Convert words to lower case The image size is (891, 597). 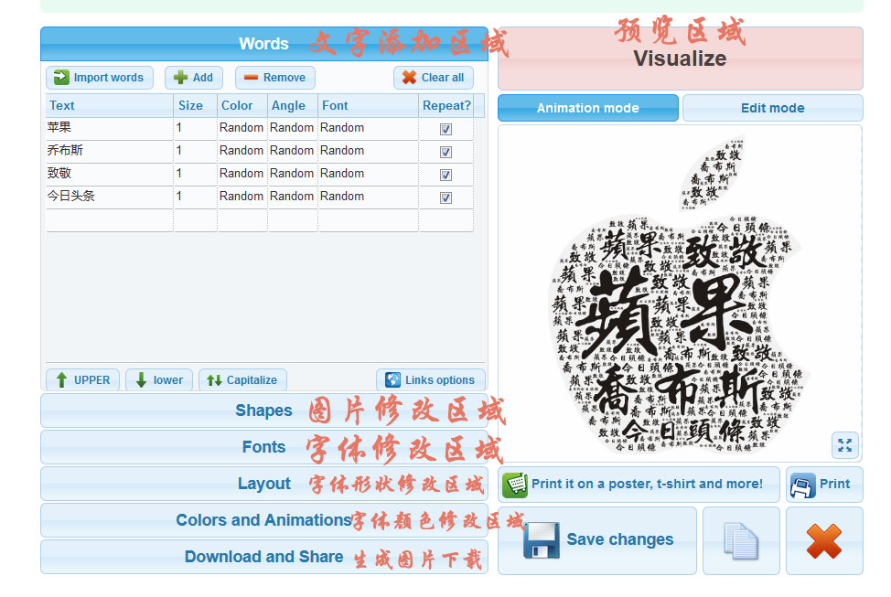[159, 380]
